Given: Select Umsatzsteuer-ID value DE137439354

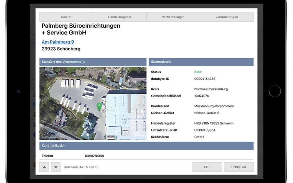Looking at the screenshot, I should [x=205, y=130].
